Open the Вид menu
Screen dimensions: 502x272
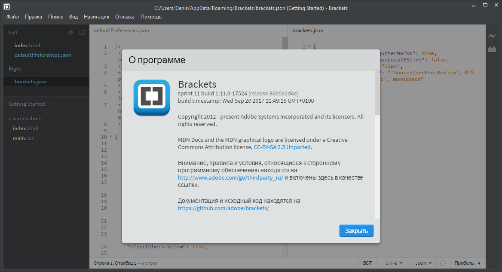tap(73, 17)
